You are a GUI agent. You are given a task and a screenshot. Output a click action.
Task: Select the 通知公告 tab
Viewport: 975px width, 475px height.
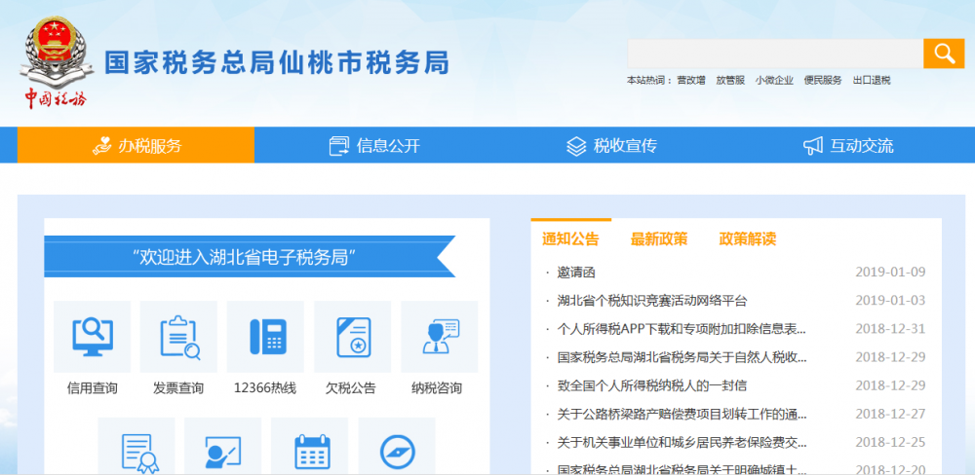click(570, 238)
